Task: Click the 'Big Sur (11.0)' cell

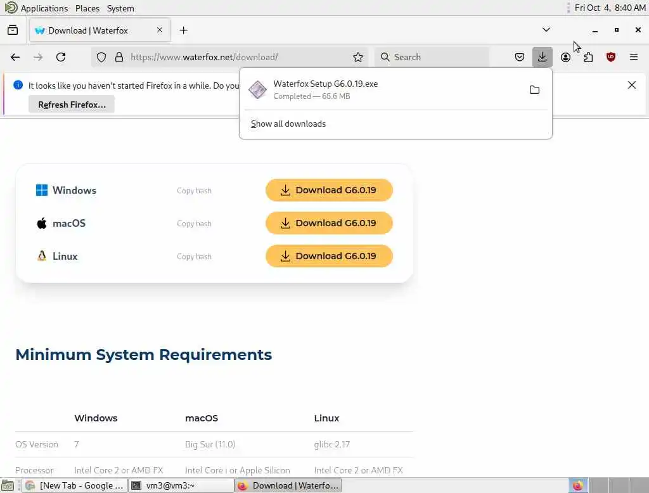Action: 210,444
